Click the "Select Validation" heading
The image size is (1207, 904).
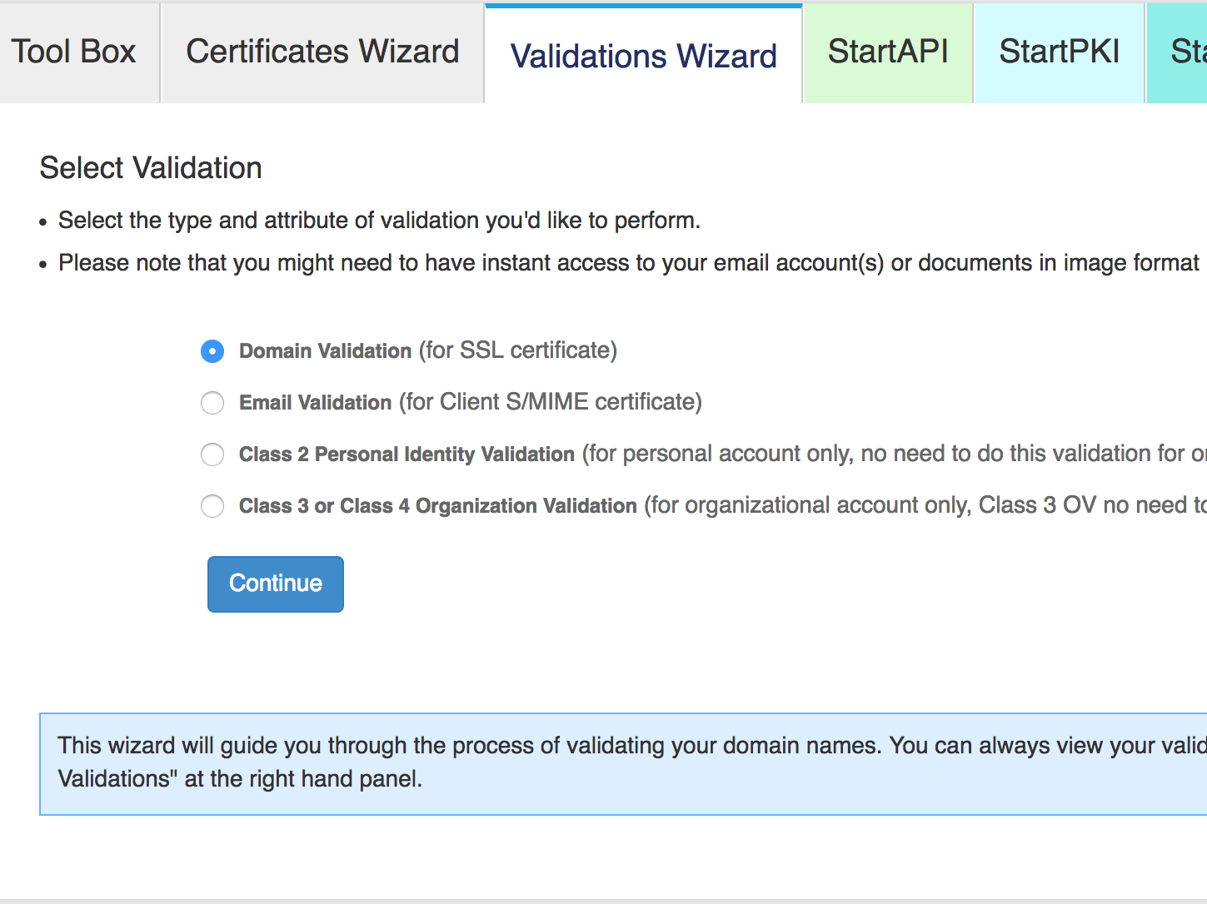[151, 168]
